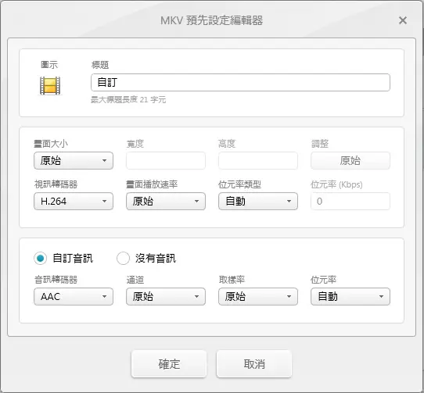Select the 沒有音訊 radio button
This screenshot has width=424, height=393.
[x=123, y=258]
